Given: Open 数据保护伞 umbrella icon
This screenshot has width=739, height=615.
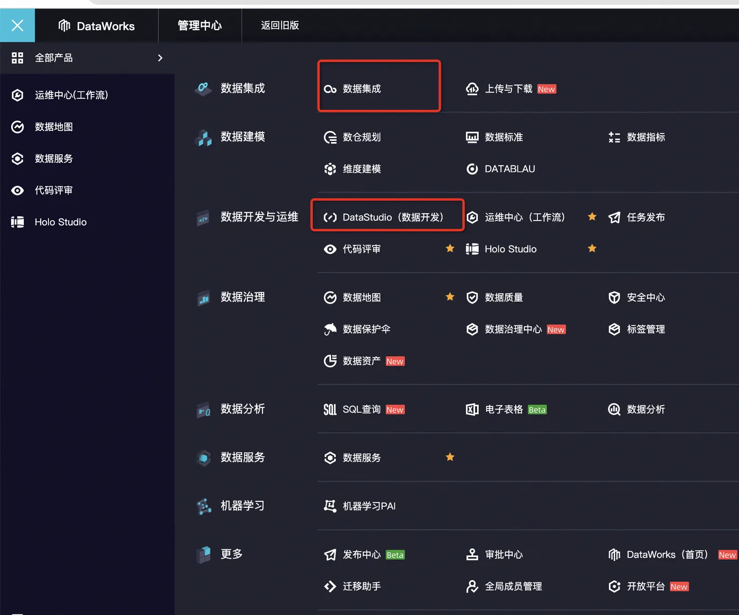Looking at the screenshot, I should pos(330,329).
